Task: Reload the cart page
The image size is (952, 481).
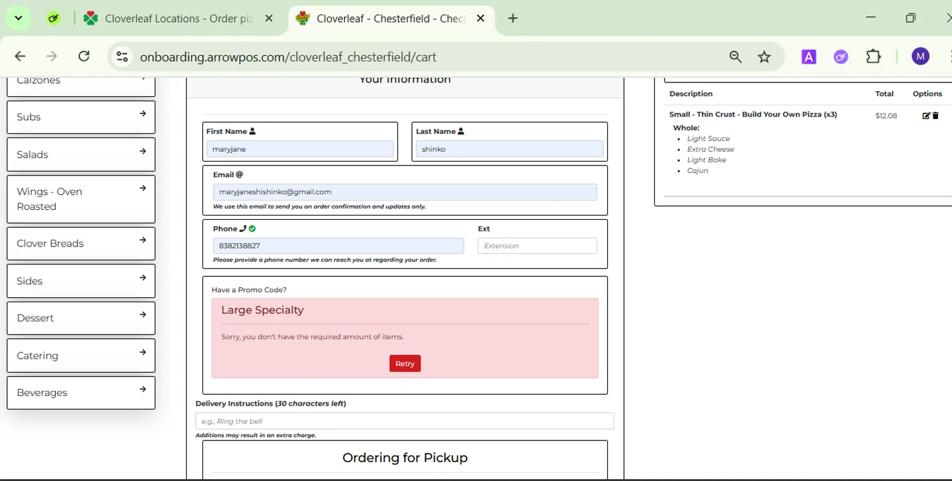Action: coord(84,56)
